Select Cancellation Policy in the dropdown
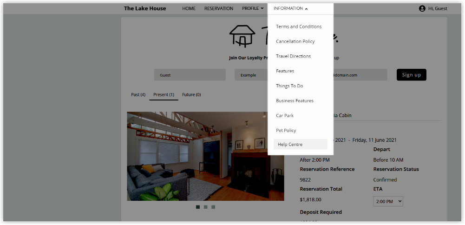Image resolution: width=465 pixels, height=225 pixels. [295, 41]
